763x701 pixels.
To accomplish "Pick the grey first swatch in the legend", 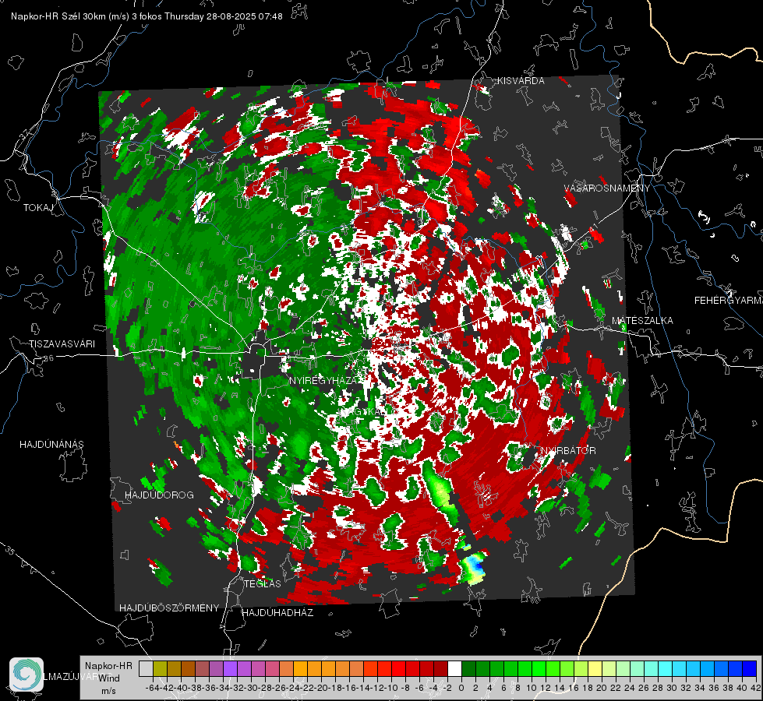I will 146,668.
